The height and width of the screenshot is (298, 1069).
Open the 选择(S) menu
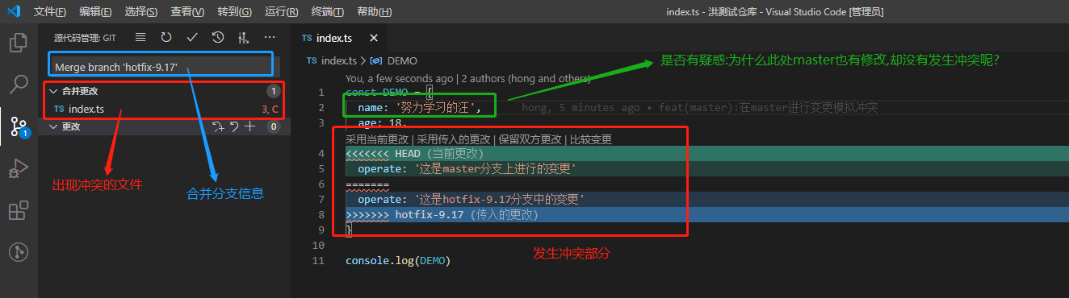tap(141, 12)
